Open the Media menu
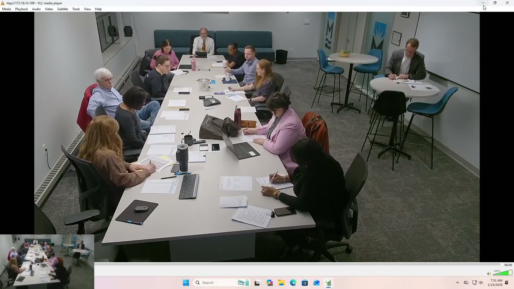Screen dimensions: 514x289 coord(6,9)
